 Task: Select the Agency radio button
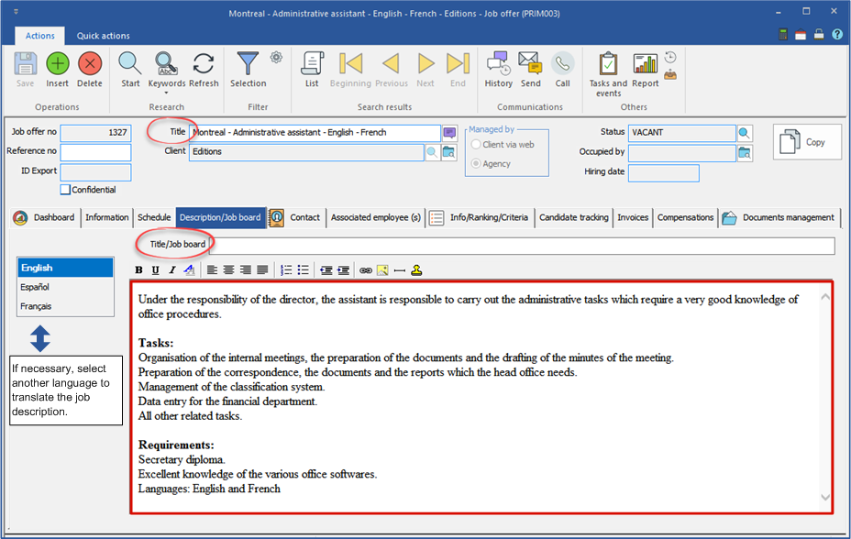click(x=476, y=163)
